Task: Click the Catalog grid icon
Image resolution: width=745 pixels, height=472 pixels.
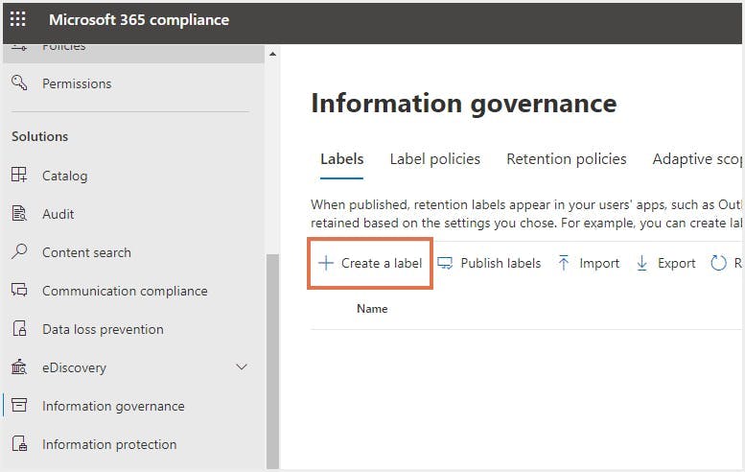Action: pos(19,175)
